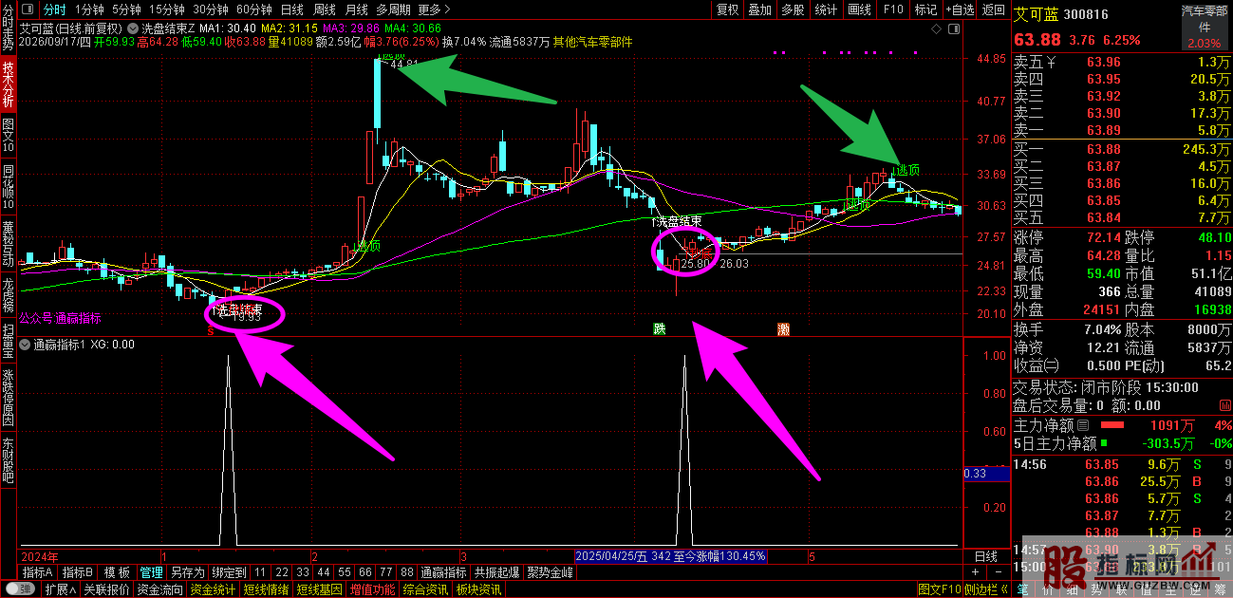This screenshot has width=1233, height=598.
Task: Click the small square icon beside the diamond
Action: (954, 29)
